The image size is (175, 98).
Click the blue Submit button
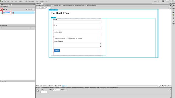pyautogui.click(x=57, y=51)
